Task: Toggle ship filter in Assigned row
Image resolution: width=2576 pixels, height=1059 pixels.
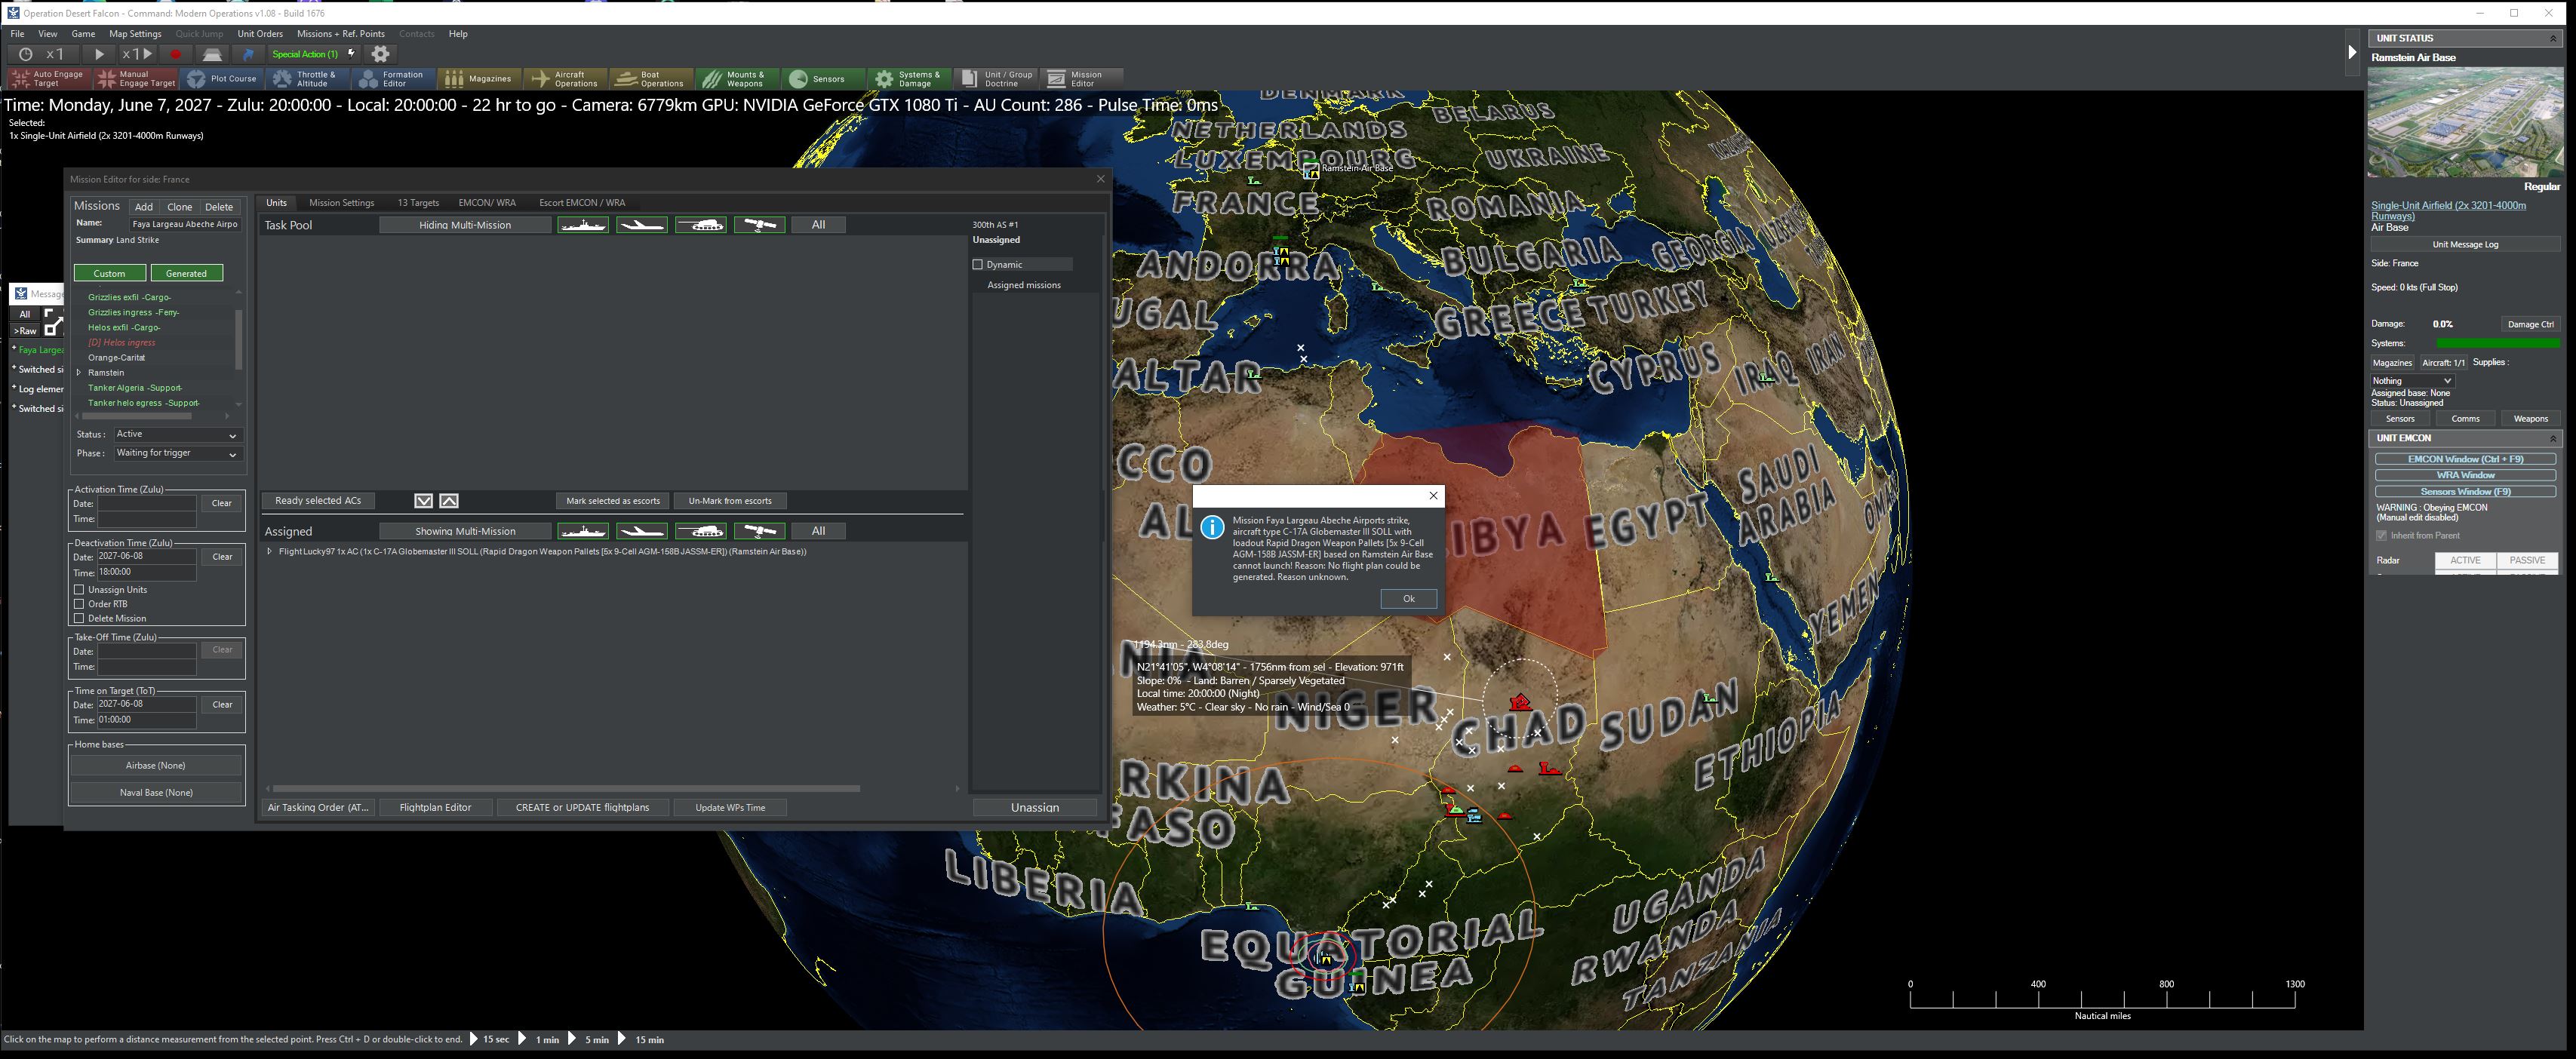Action: click(x=583, y=531)
